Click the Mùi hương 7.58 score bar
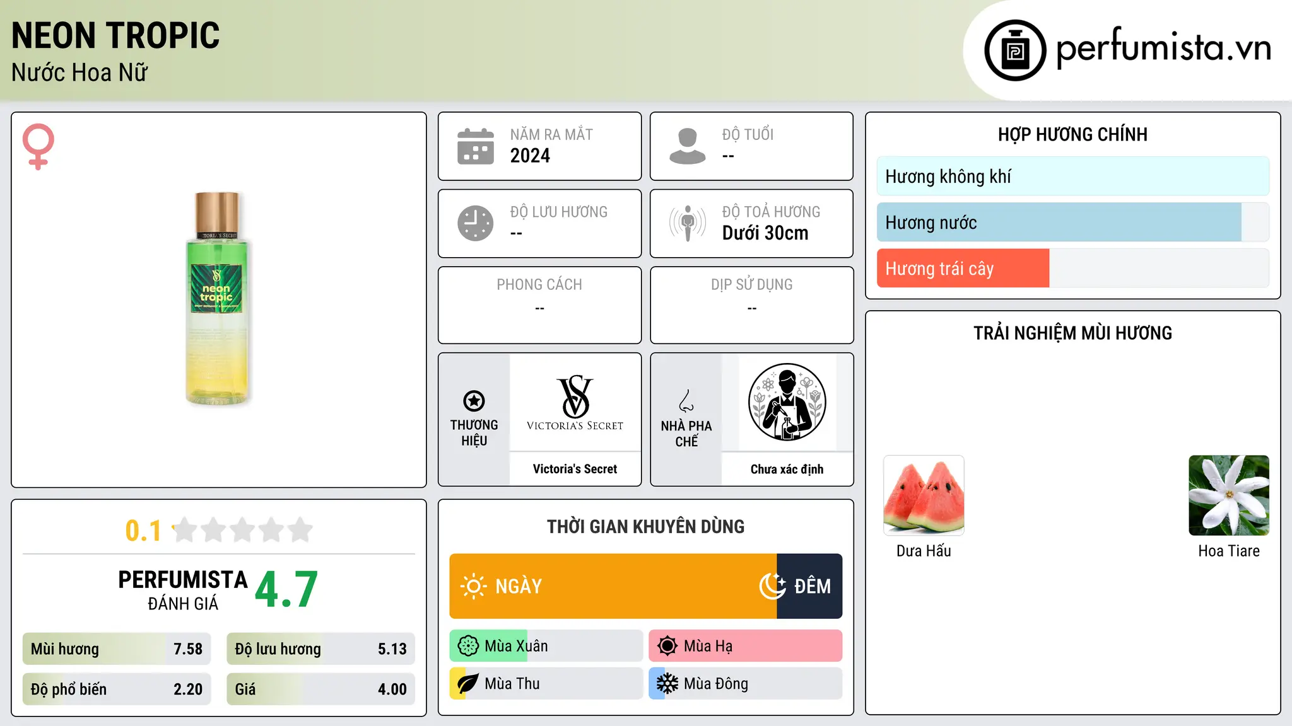The image size is (1292, 726). (x=117, y=649)
